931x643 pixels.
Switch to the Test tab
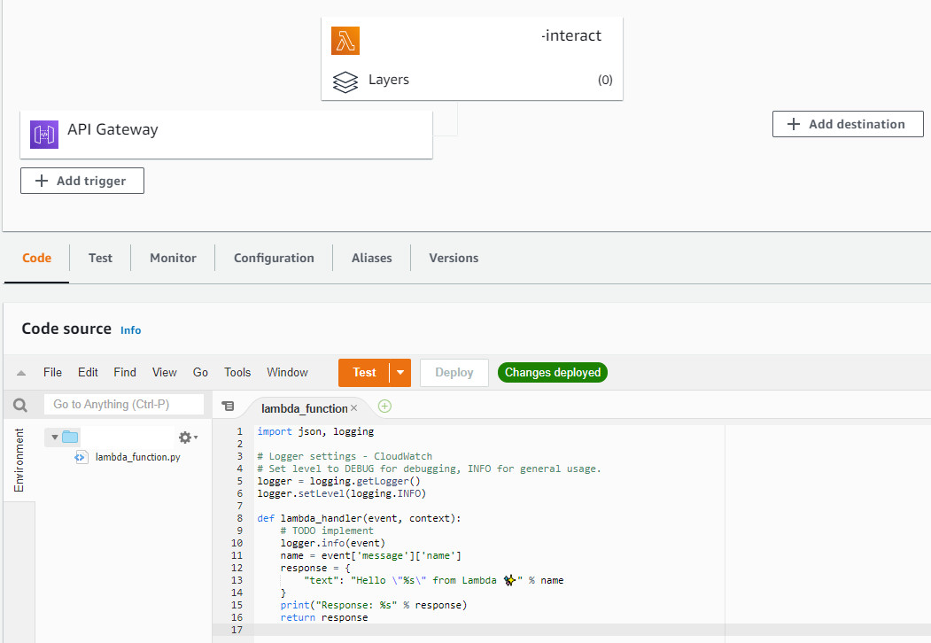[100, 258]
